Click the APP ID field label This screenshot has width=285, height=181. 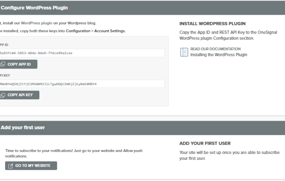point(4,45)
